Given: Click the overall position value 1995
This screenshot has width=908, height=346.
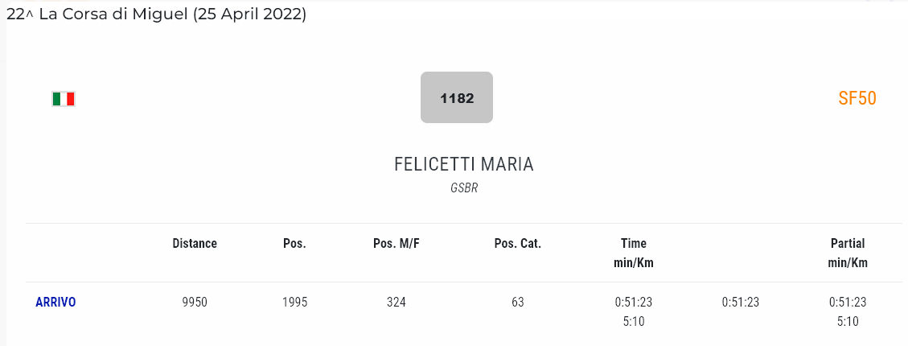Looking at the screenshot, I should click(x=294, y=303).
